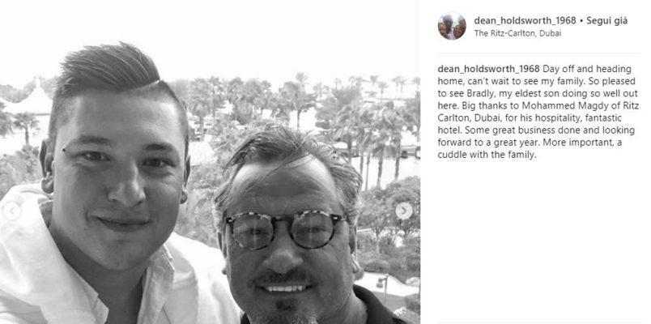The height and width of the screenshot is (324, 651).
Task: Click 'fantastic' word in the caption
Action: (x=606, y=118)
